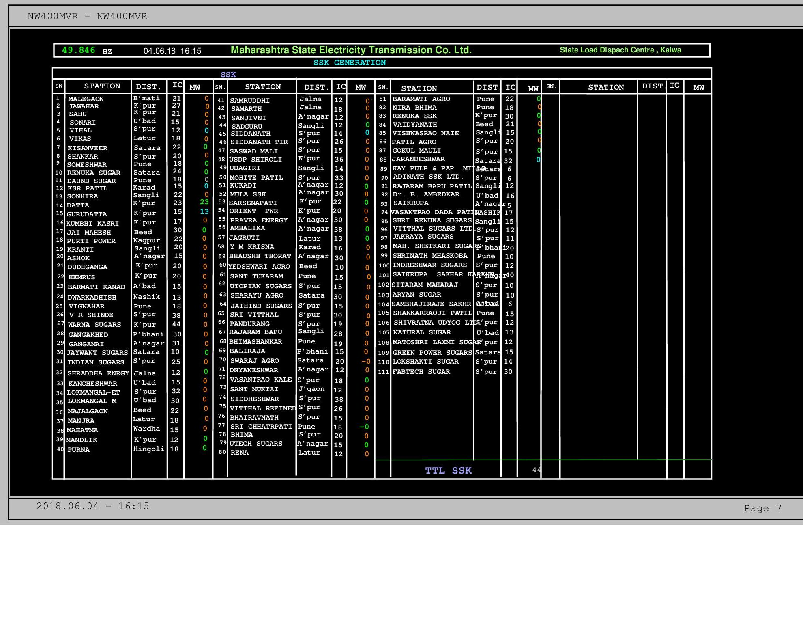Click the UTECH SUGARS station name
Screen dimensions: 803x621
coord(256,444)
